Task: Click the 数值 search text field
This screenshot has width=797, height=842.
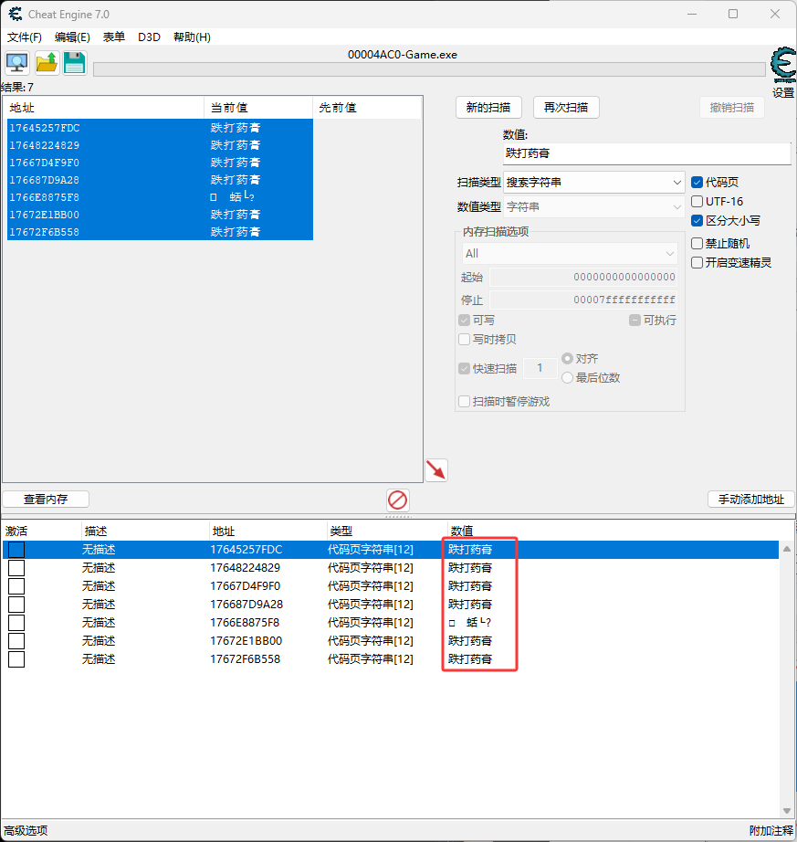Action: [x=646, y=153]
